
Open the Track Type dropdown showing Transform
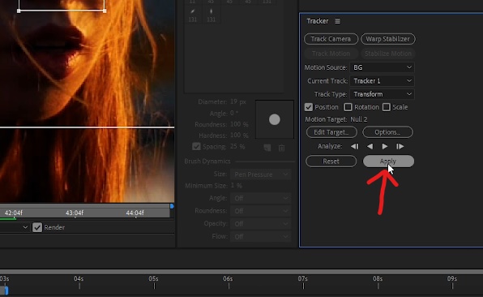coord(382,94)
